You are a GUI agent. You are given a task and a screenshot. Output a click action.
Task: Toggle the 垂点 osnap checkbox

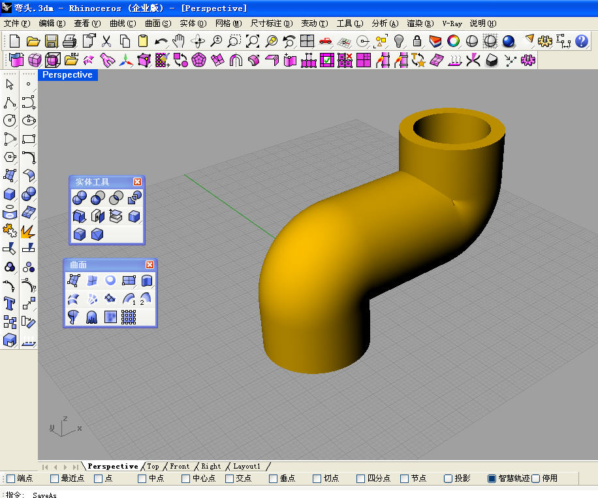coord(274,478)
